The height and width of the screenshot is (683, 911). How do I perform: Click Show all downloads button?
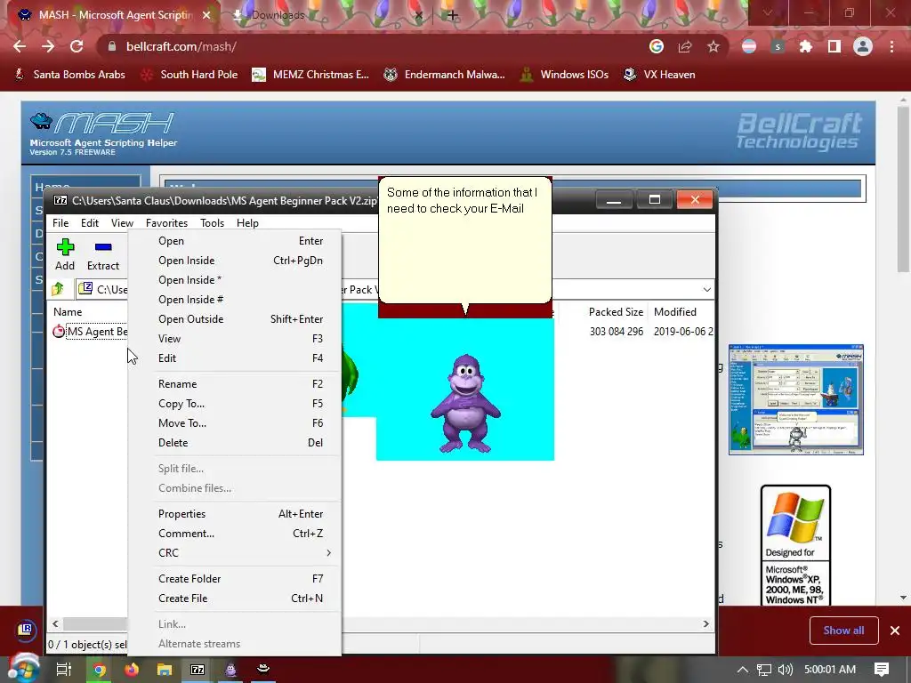843,631
